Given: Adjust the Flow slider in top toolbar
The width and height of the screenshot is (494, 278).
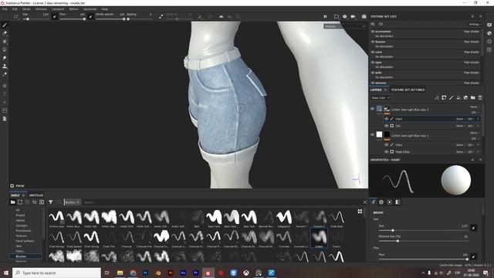Looking at the screenshot, I should point(72,19).
